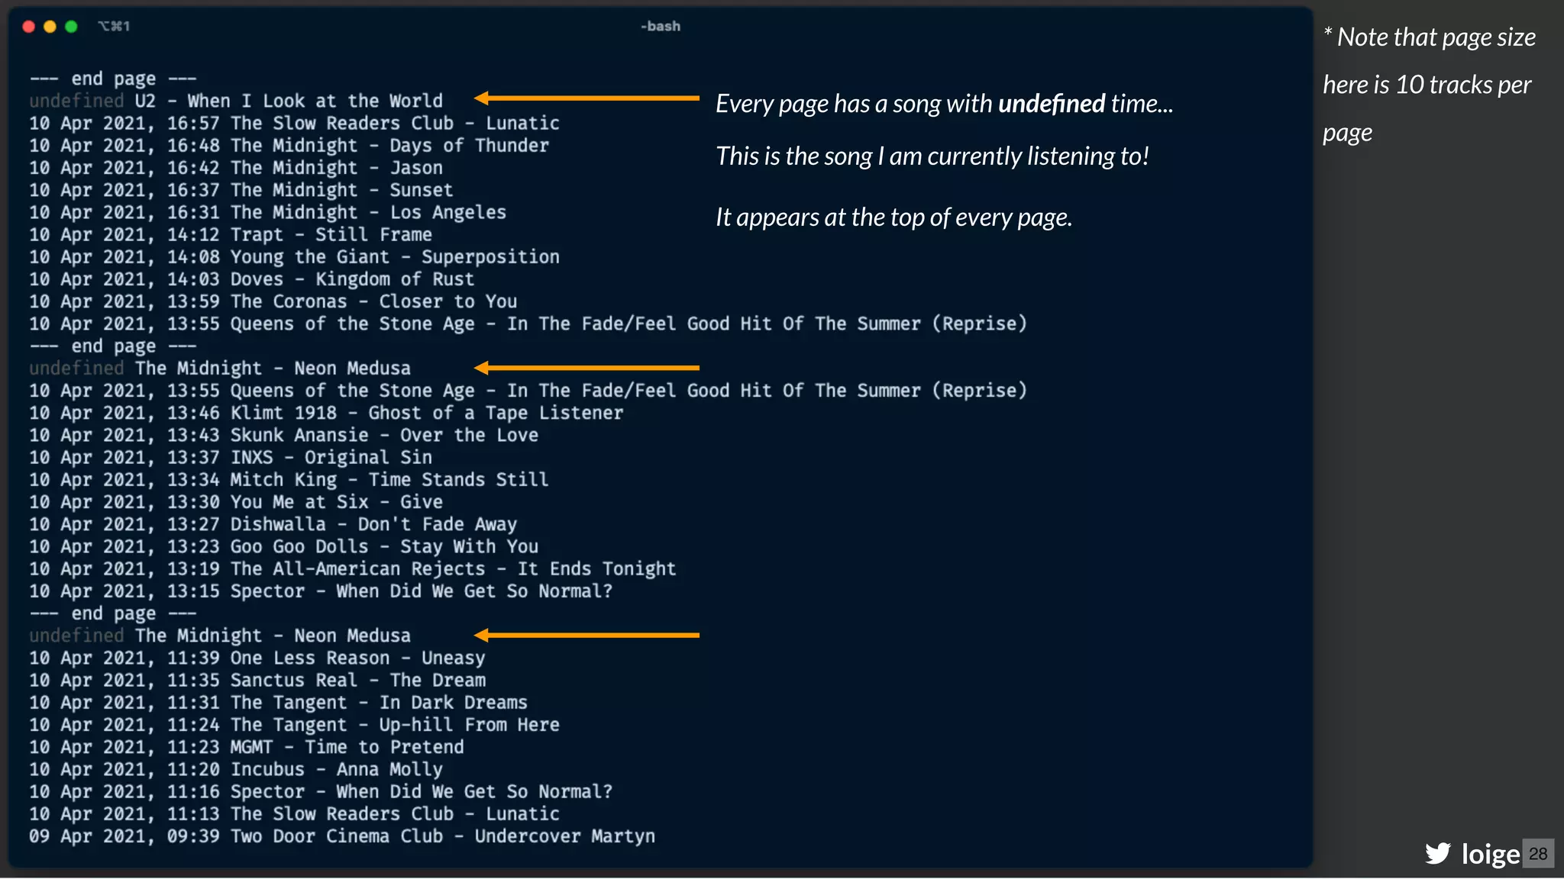Select 'The Midnight - Los Angeles' line

click(x=268, y=212)
